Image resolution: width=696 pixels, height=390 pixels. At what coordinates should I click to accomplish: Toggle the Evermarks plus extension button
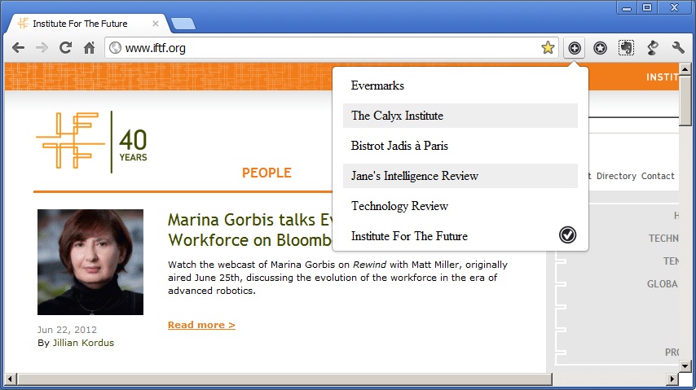coord(575,48)
